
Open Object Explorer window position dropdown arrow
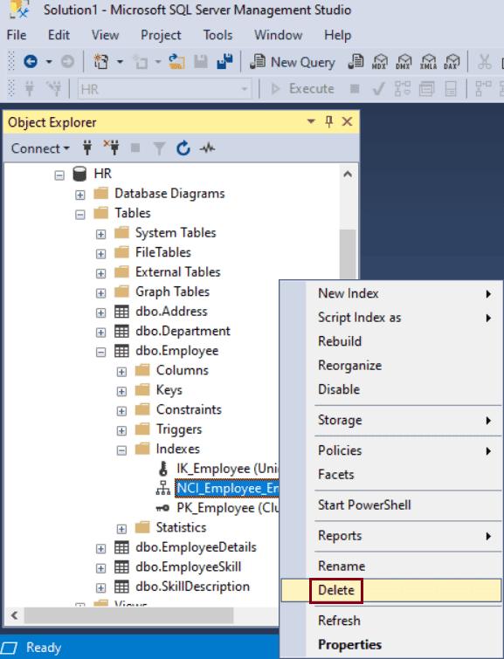[x=311, y=122]
